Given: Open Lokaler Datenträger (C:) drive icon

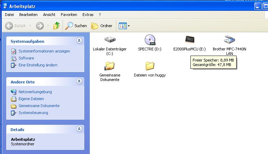Looking at the screenshot, I should [x=110, y=40].
